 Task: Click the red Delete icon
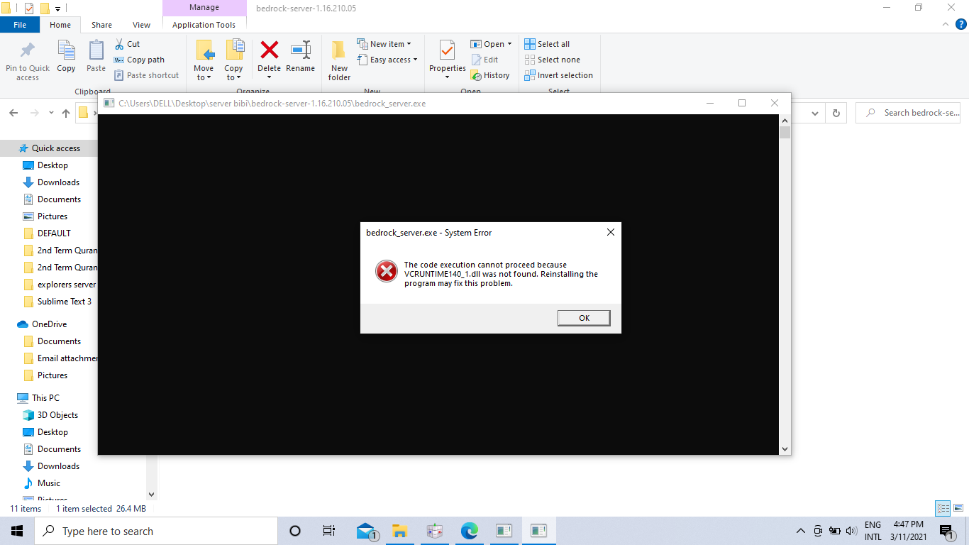[269, 51]
